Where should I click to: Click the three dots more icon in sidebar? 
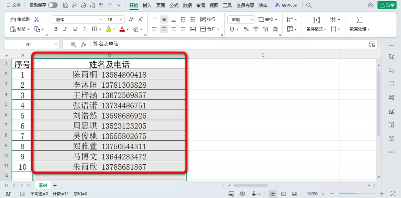(x=391, y=152)
